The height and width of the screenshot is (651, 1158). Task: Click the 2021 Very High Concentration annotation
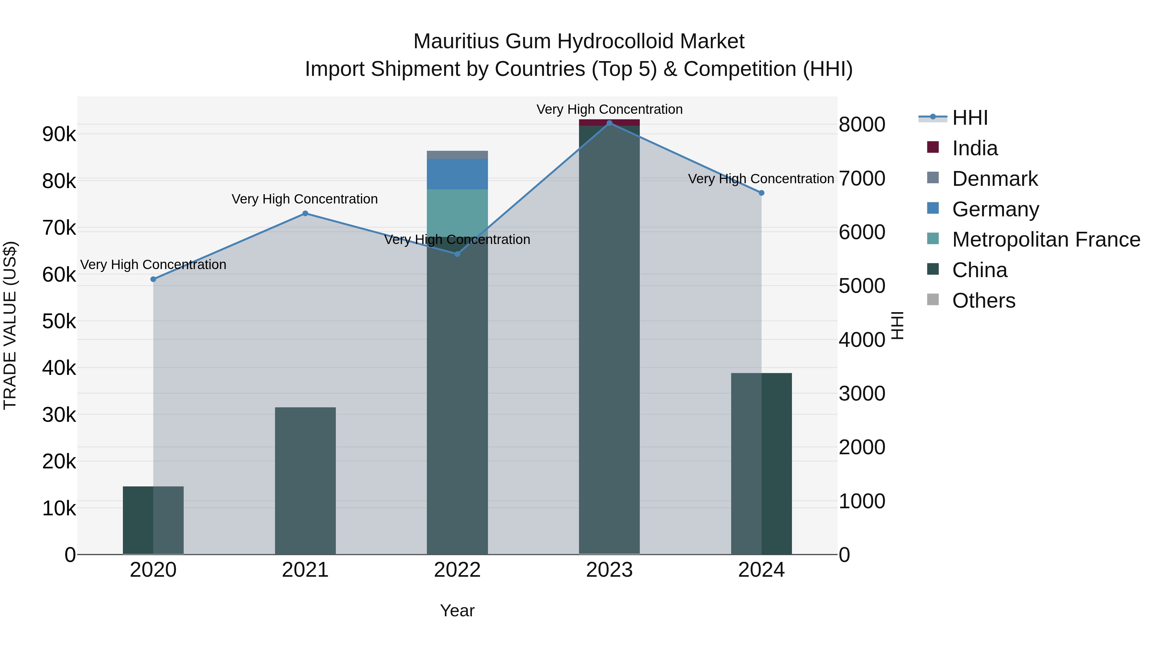(x=305, y=199)
